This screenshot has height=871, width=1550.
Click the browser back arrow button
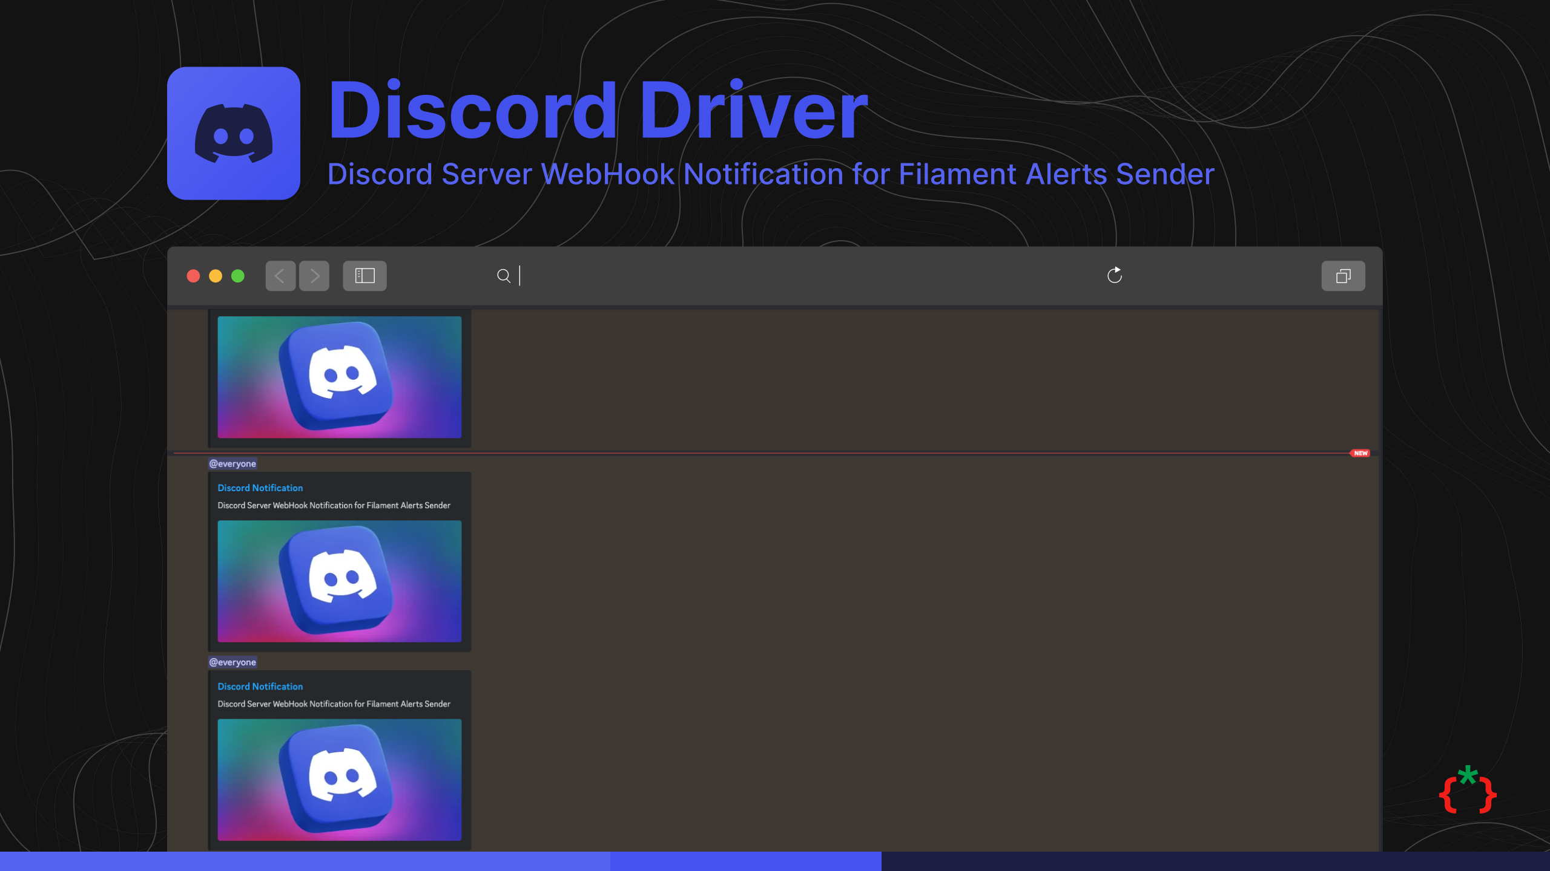(280, 276)
